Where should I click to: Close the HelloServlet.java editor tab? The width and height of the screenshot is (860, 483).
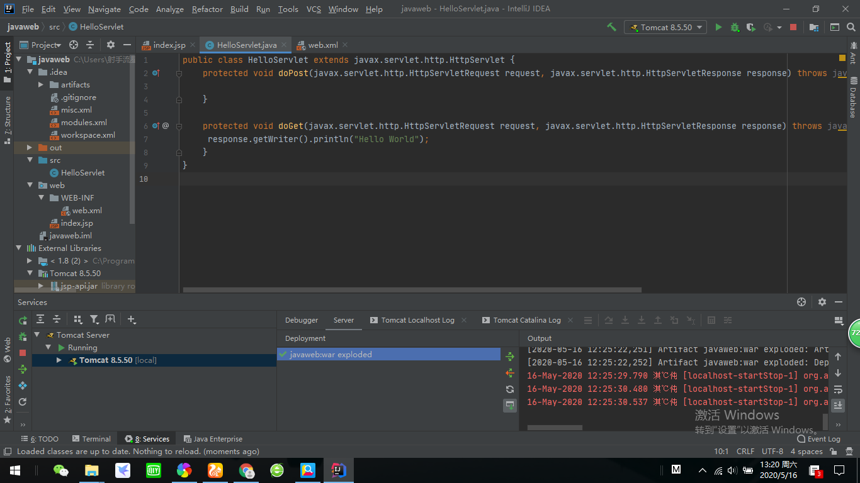click(284, 45)
